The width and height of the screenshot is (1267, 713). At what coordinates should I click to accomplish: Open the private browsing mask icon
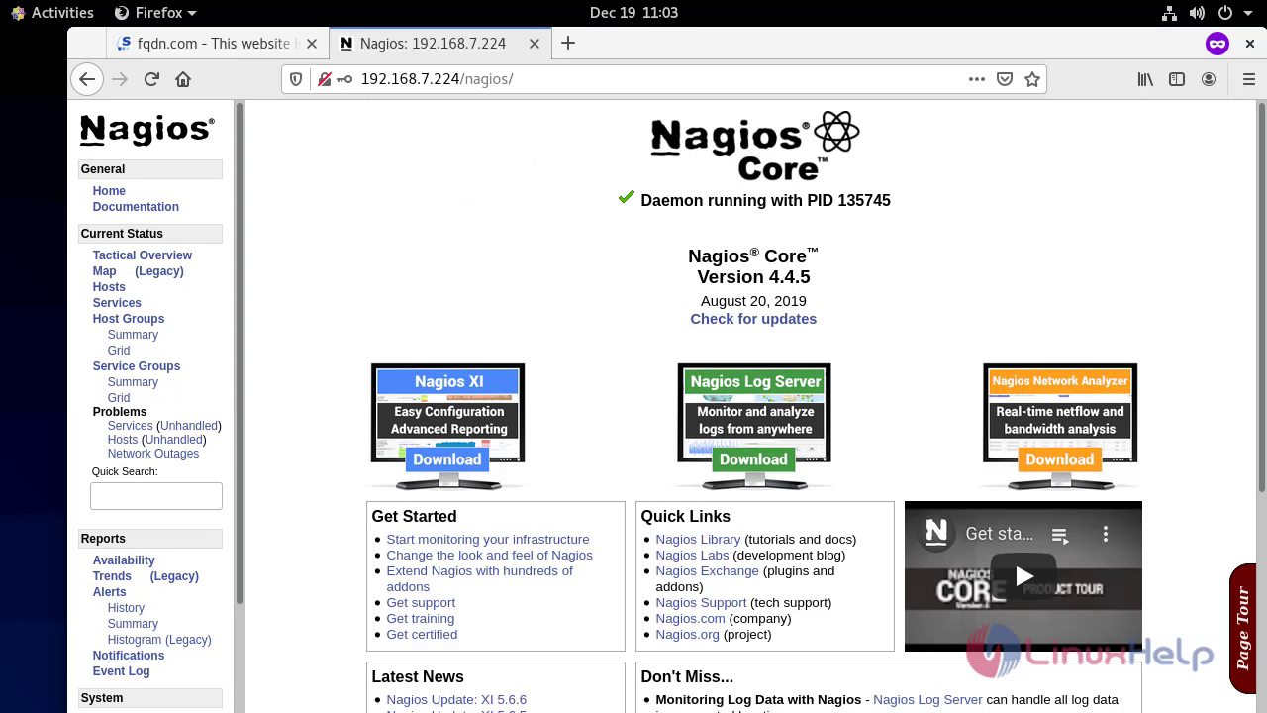pyautogui.click(x=1218, y=43)
